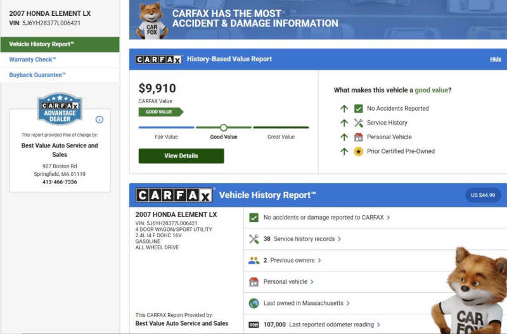The width and height of the screenshot is (507, 334).
Task: Click the info icon beside Advantage Dealer badge
Action: (x=99, y=120)
